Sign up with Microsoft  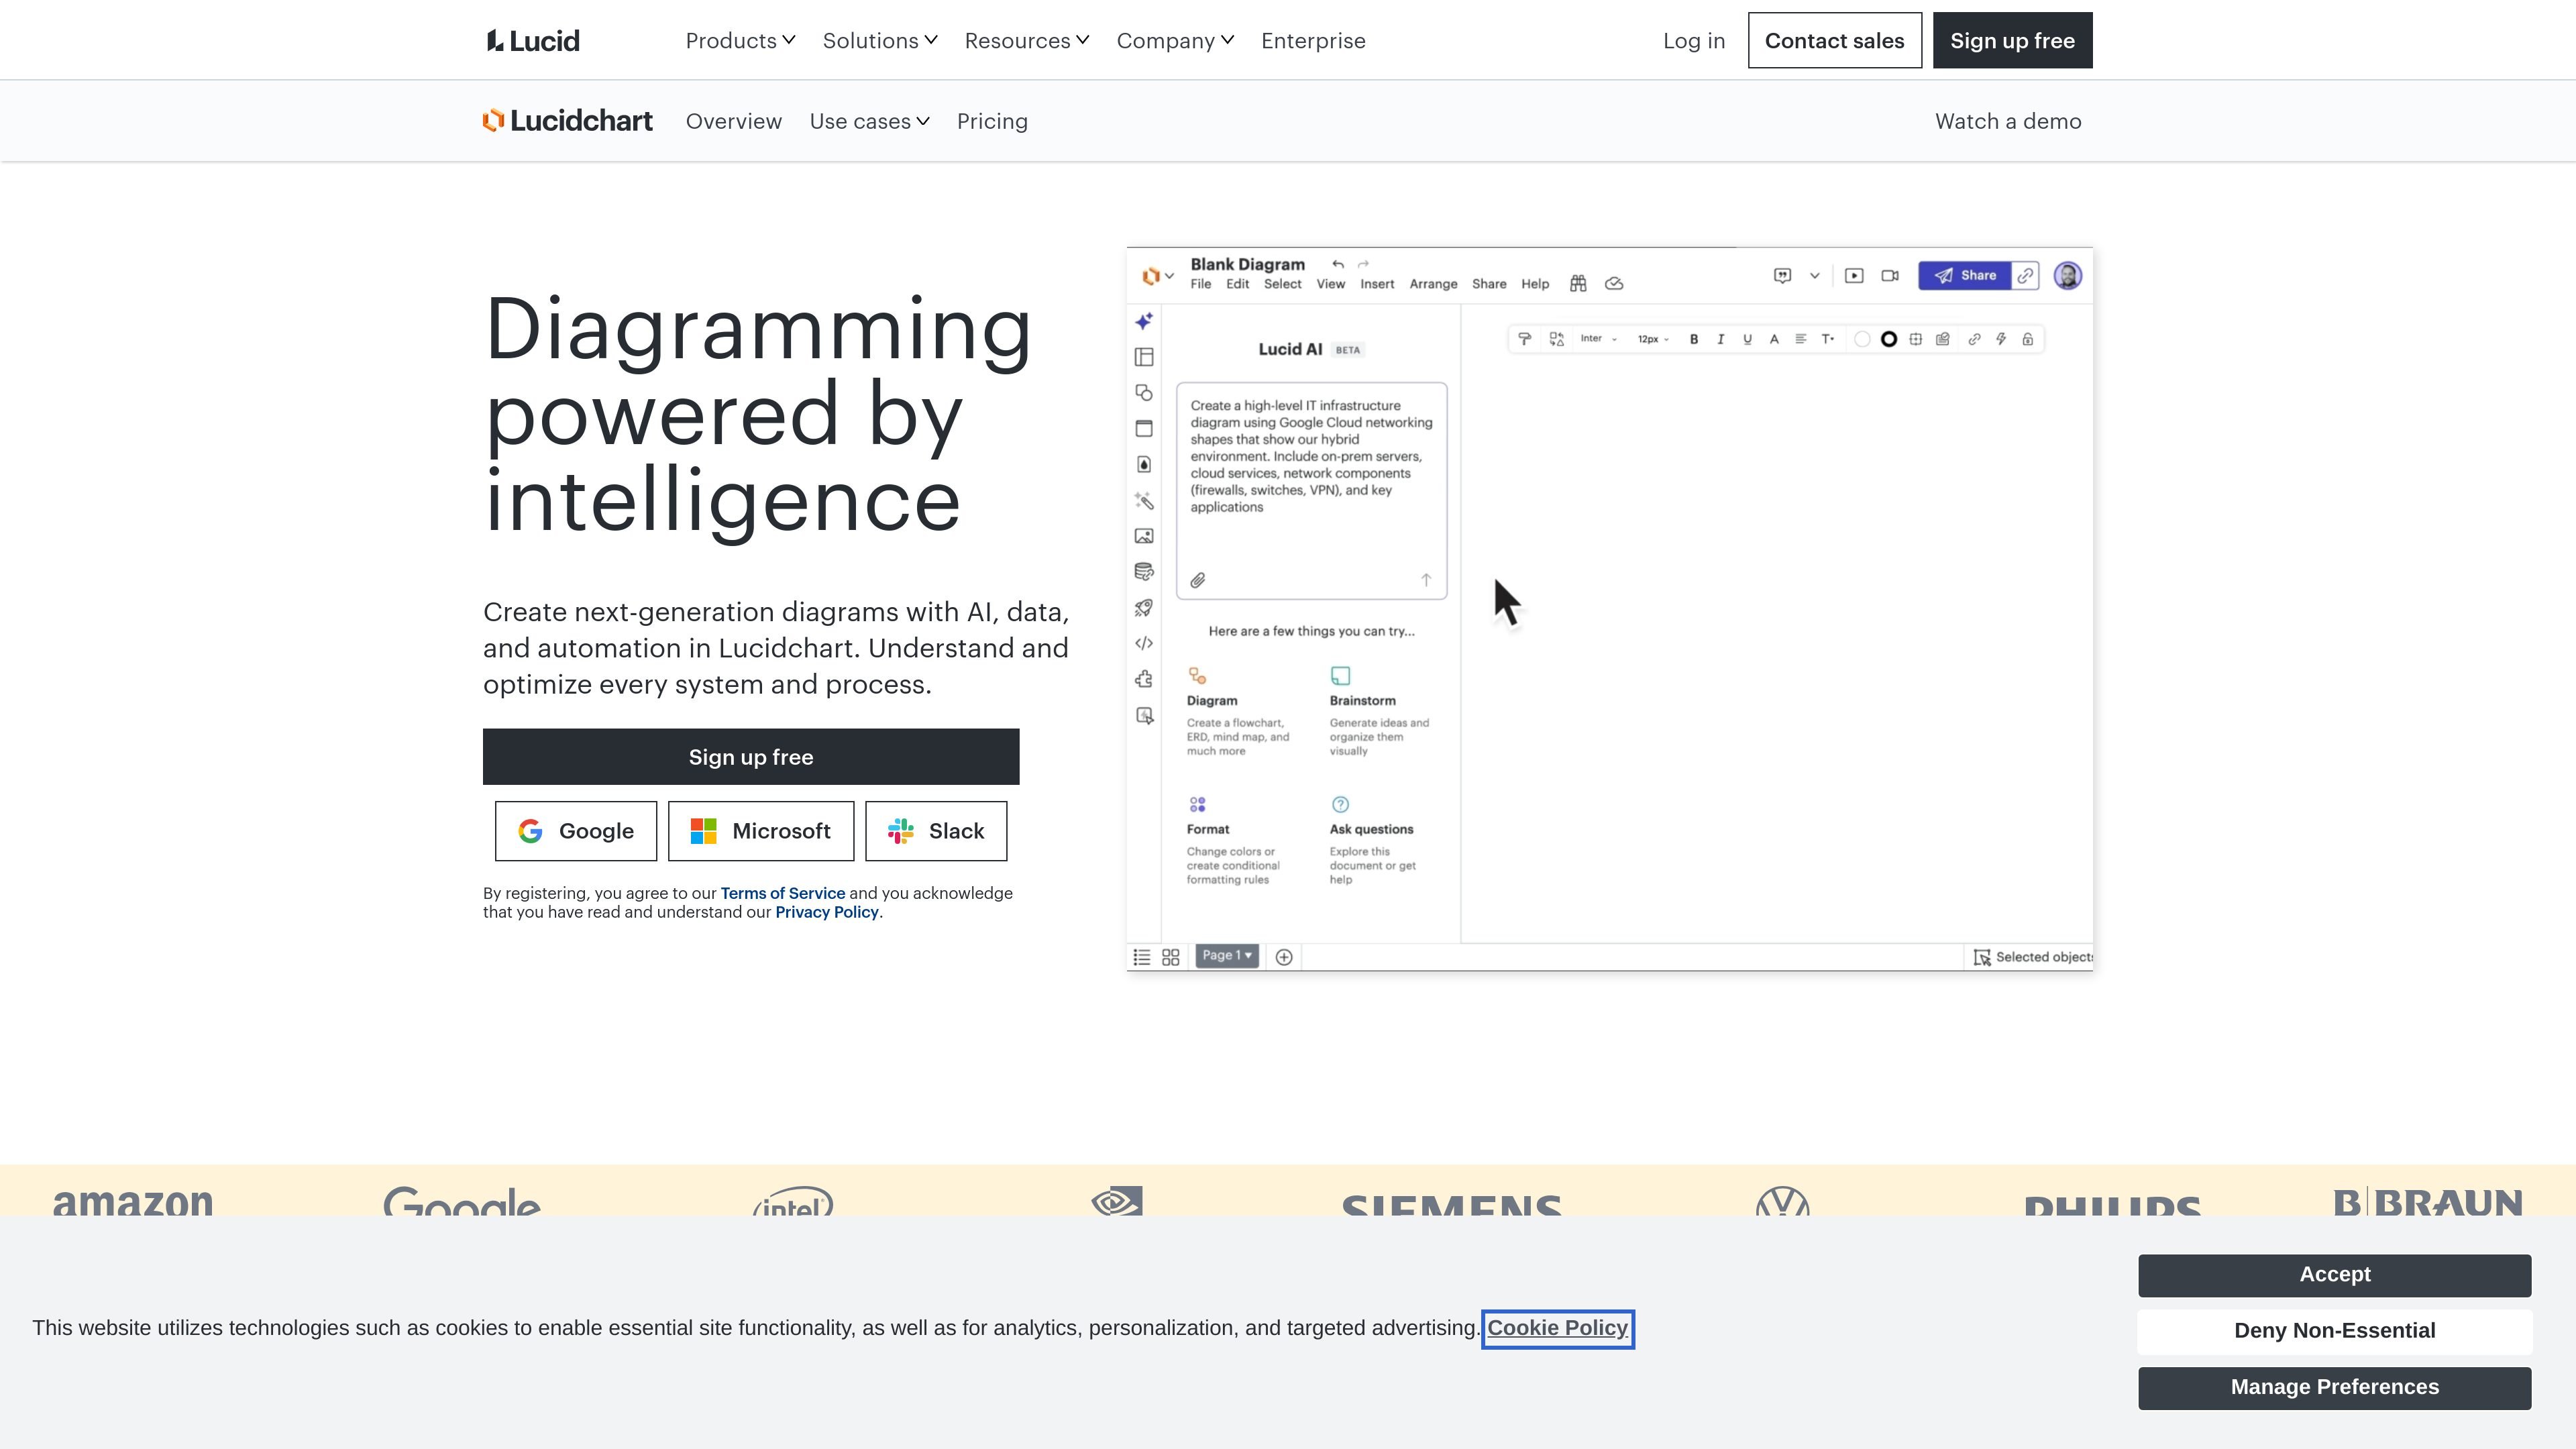coord(761,831)
